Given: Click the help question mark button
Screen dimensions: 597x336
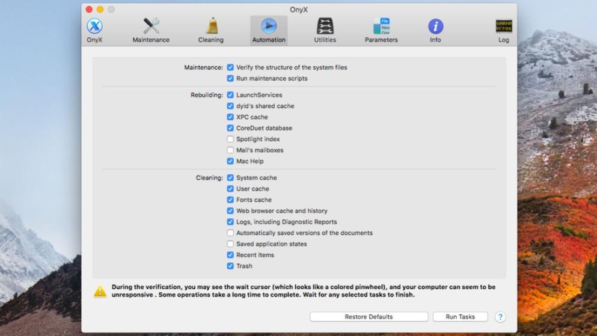Looking at the screenshot, I should pos(500,317).
